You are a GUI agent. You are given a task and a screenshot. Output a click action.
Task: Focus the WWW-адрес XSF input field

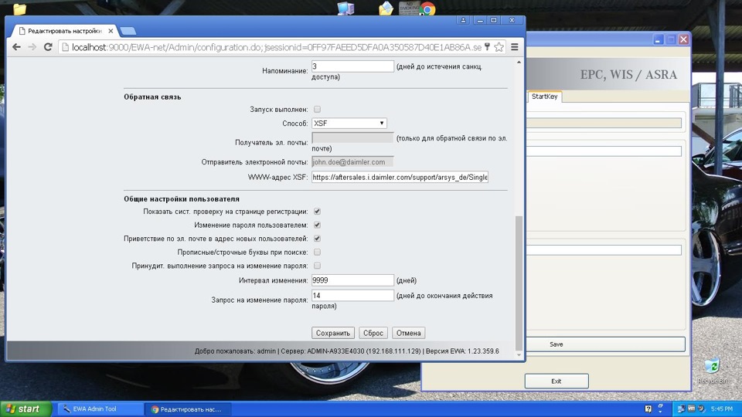click(400, 177)
